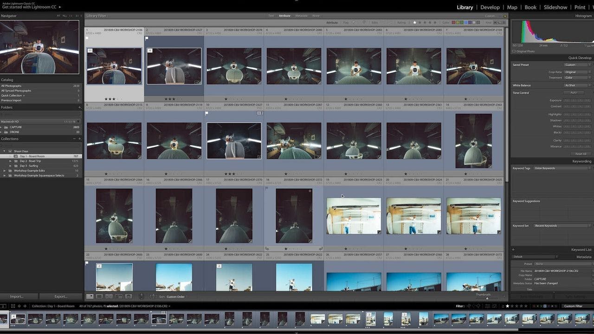The height and width of the screenshot is (334, 594).
Task: Switch to the Develop module
Action: [x=490, y=7]
